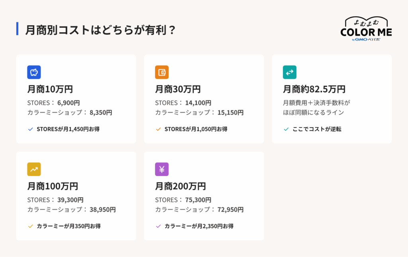Click the purple yen symbol icon

click(x=162, y=169)
